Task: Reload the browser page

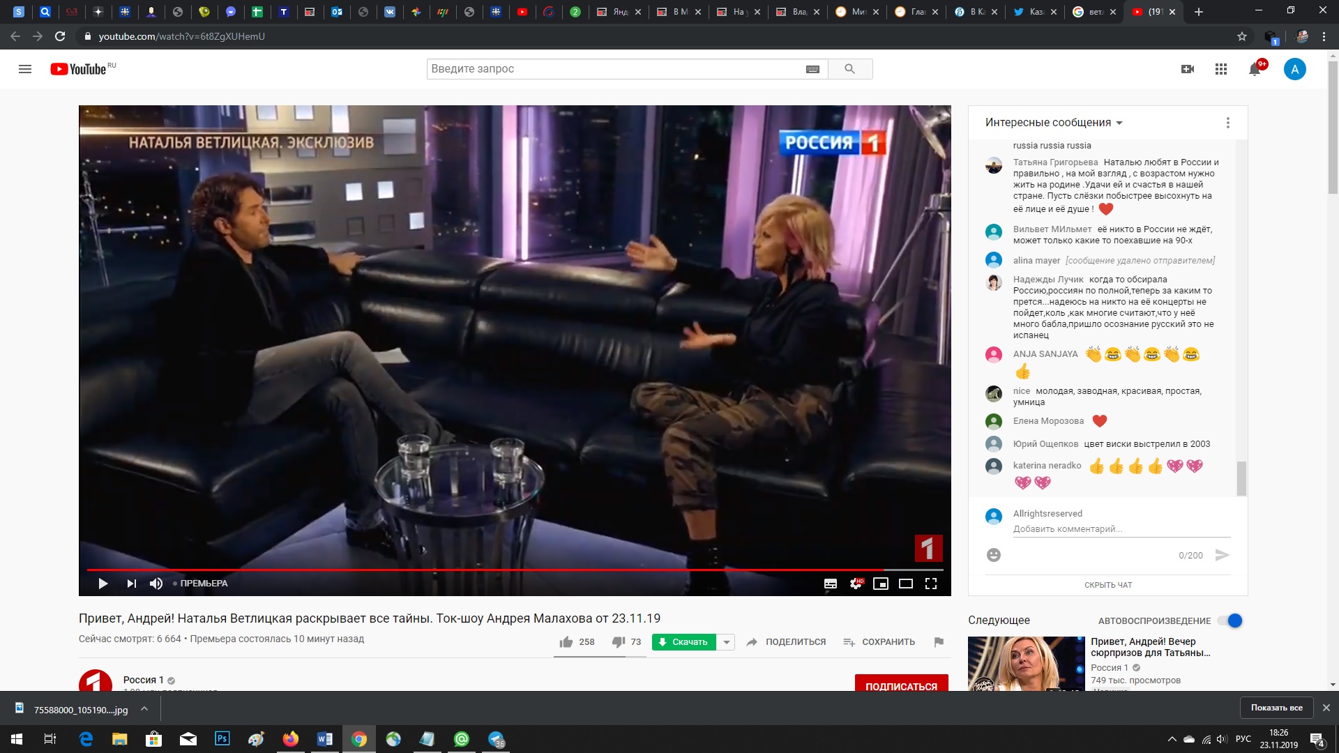Action: [60, 36]
